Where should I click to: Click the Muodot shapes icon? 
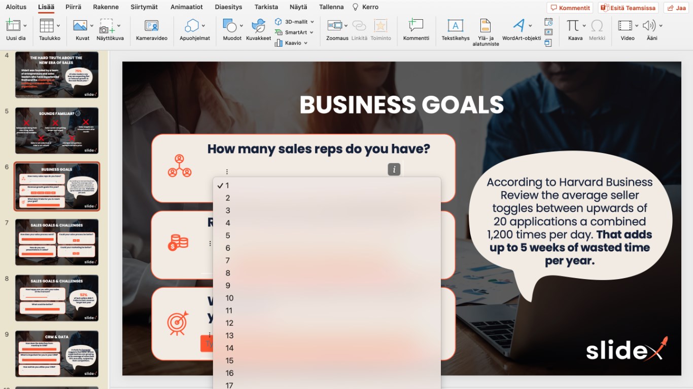(x=230, y=25)
